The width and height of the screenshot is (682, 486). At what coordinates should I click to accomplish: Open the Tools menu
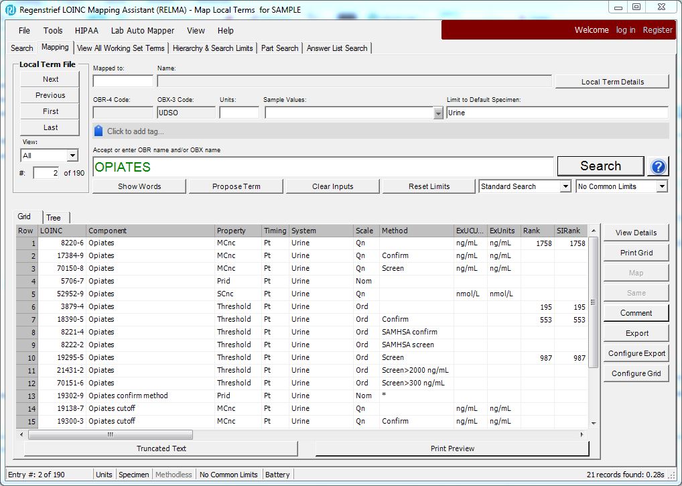point(53,30)
